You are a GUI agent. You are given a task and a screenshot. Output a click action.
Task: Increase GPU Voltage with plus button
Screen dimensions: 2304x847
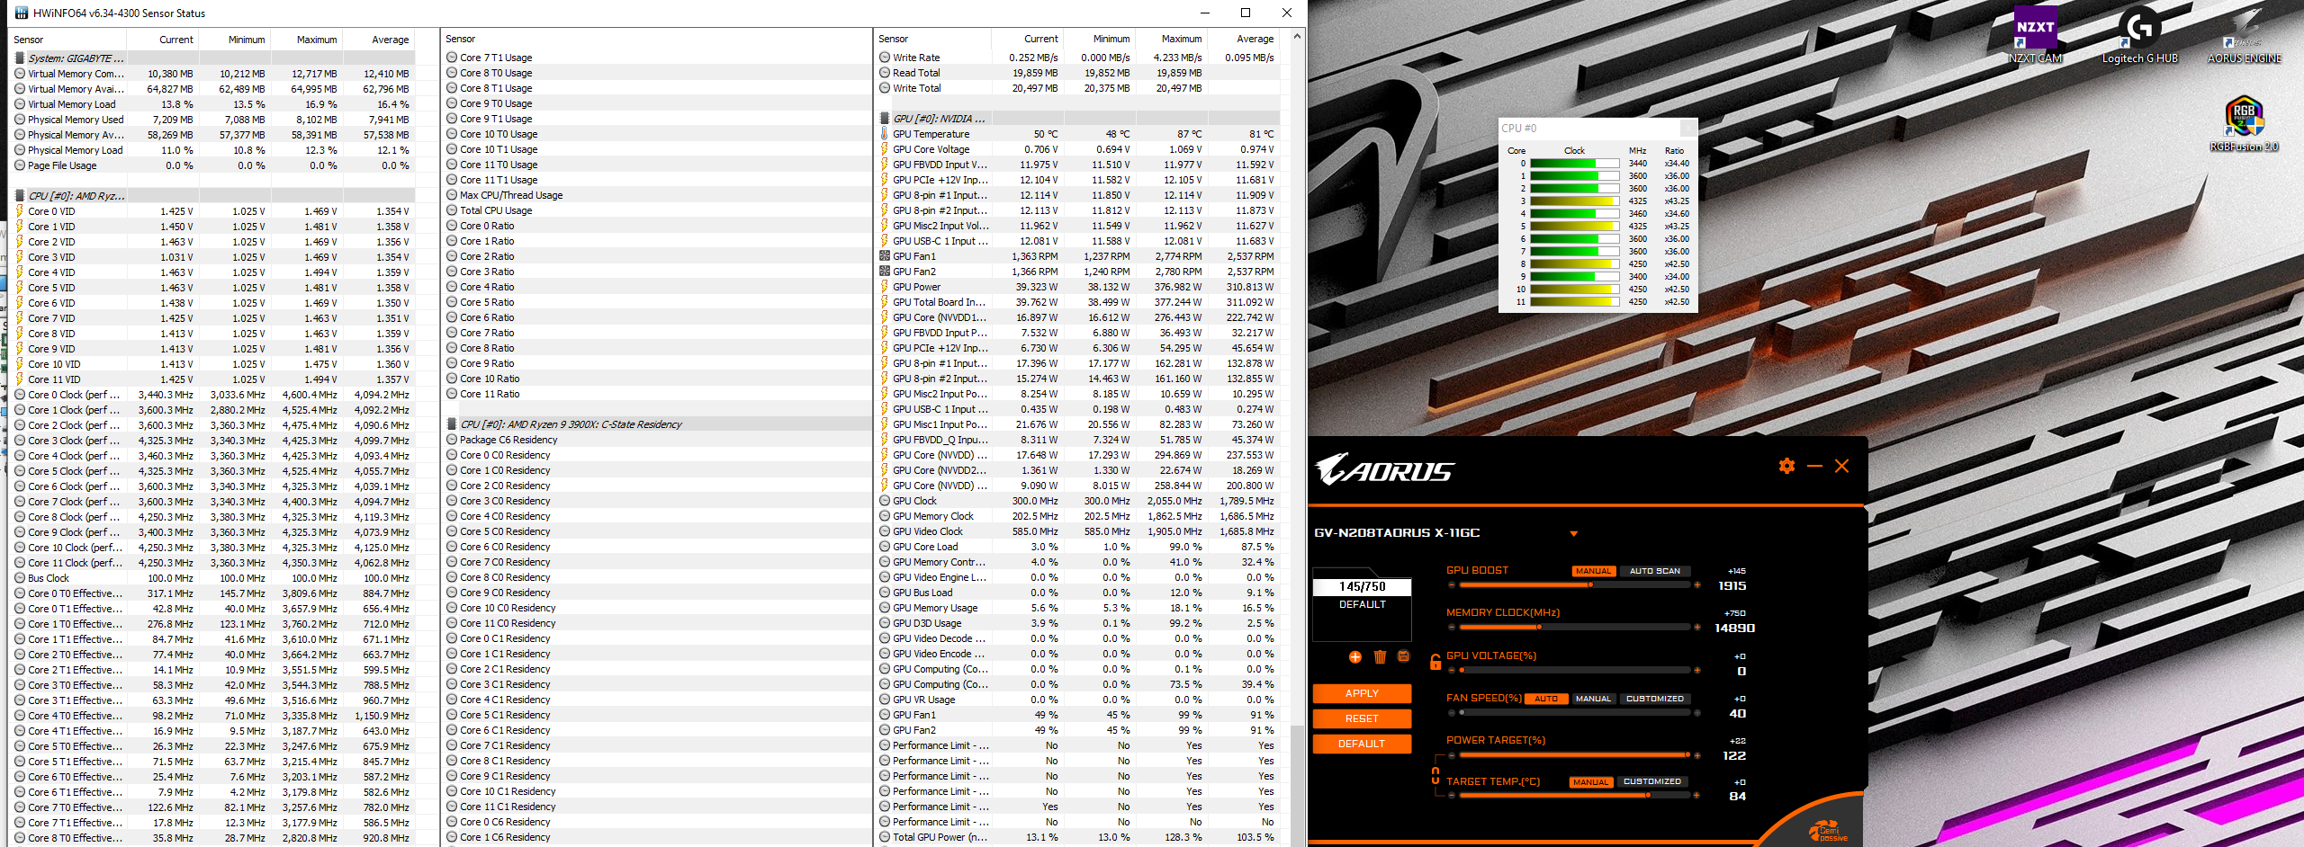click(x=1697, y=670)
